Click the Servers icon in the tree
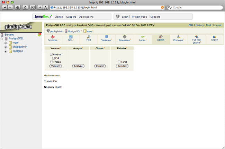The height and width of the screenshot is (149, 225). (2, 35)
